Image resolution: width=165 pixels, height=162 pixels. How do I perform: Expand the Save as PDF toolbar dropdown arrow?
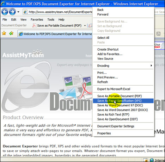(85, 25)
